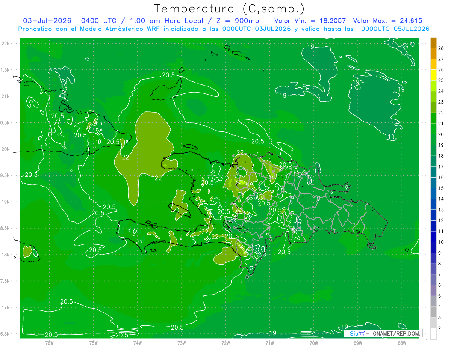Image resolution: width=451 pixels, height=348 pixels.
Task: Click the '72W' longitude axis label
Action: coord(225,343)
